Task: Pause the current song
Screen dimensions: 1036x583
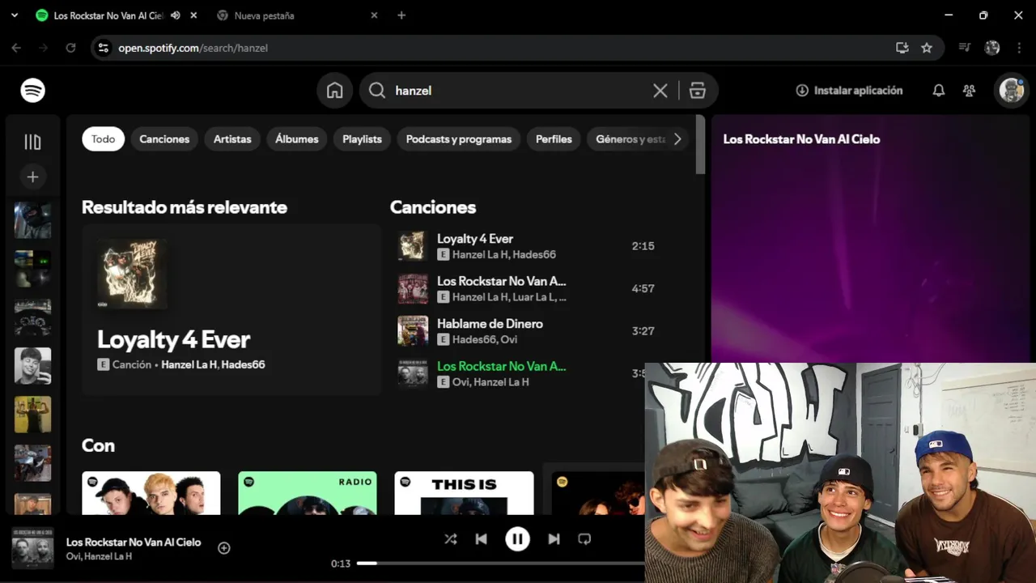Action: coord(517,538)
